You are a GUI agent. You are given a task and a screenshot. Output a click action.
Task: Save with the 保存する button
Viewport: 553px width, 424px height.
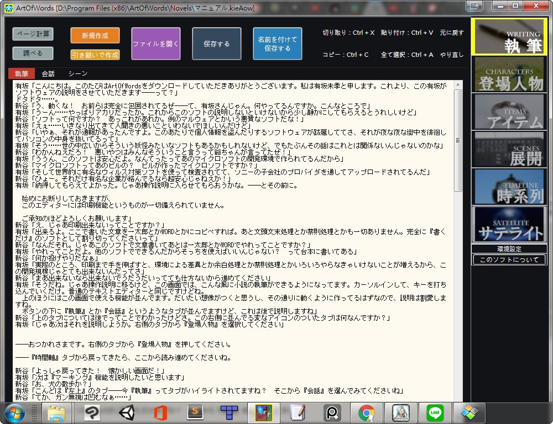pyautogui.click(x=217, y=44)
